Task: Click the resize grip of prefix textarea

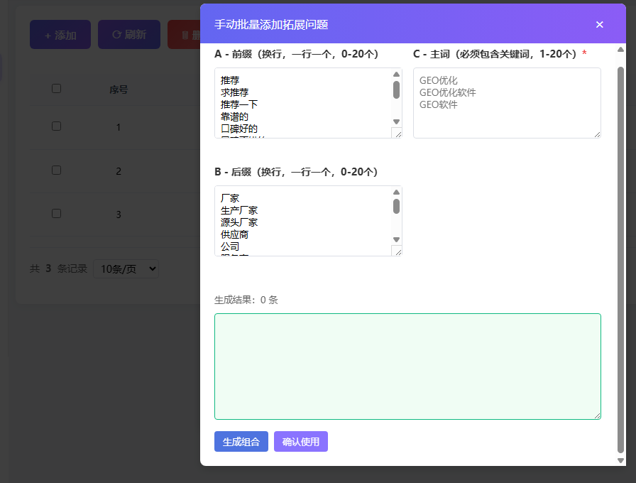Action: coord(398,134)
